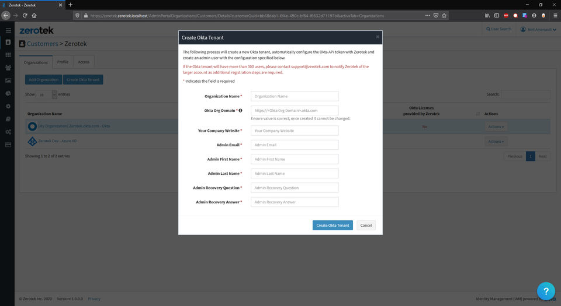Focus the Admin Email field
Image resolution: width=561 pixels, height=306 pixels.
coord(295,145)
